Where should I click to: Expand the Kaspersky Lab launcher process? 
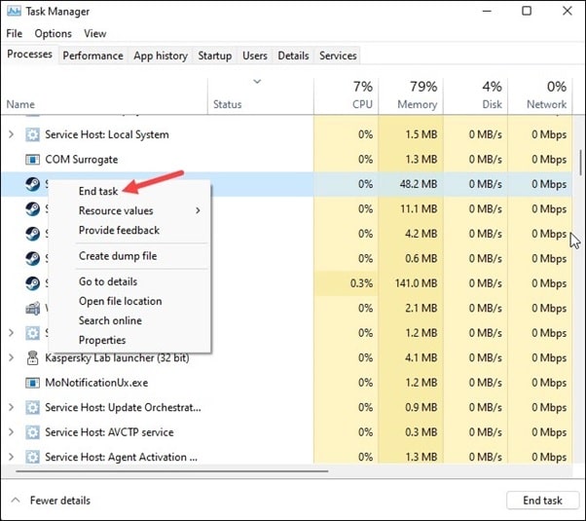[12, 357]
